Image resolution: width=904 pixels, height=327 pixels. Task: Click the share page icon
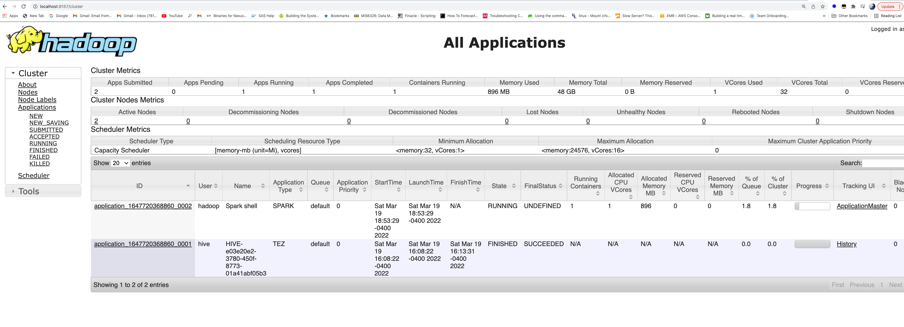(813, 6)
